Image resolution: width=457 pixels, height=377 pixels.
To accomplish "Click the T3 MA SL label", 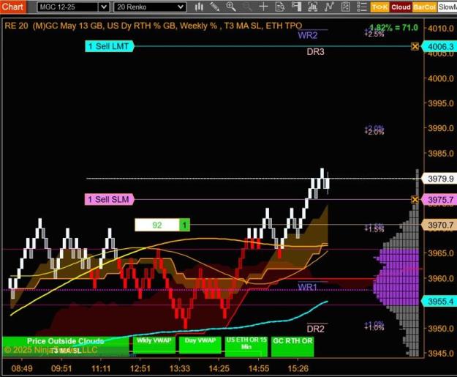I will click(66, 351).
